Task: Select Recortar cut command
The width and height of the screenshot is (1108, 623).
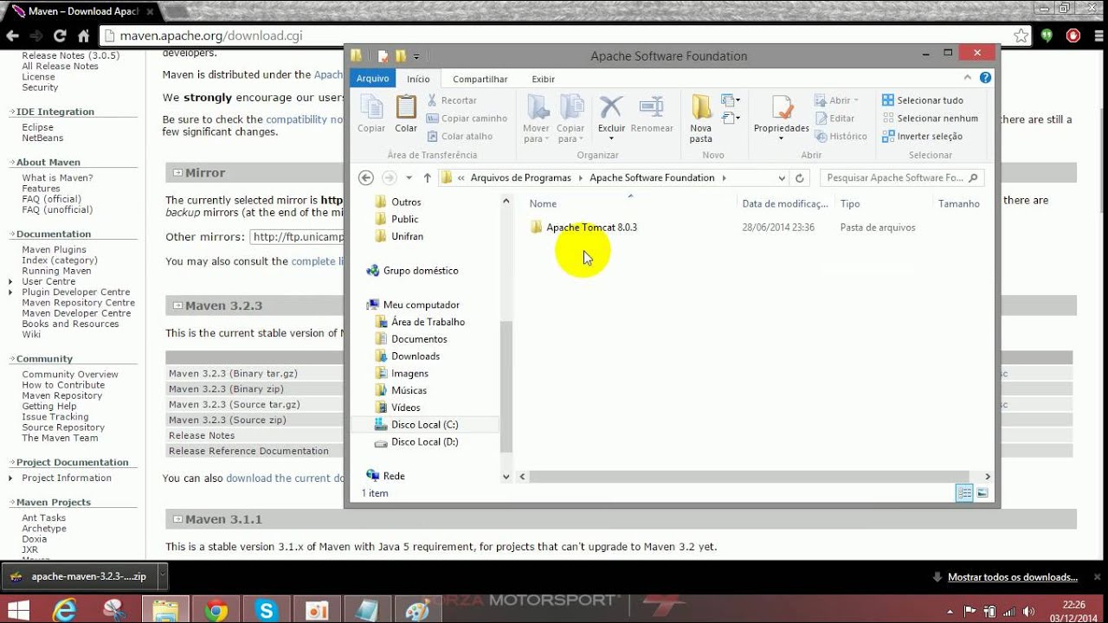Action: 452,100
